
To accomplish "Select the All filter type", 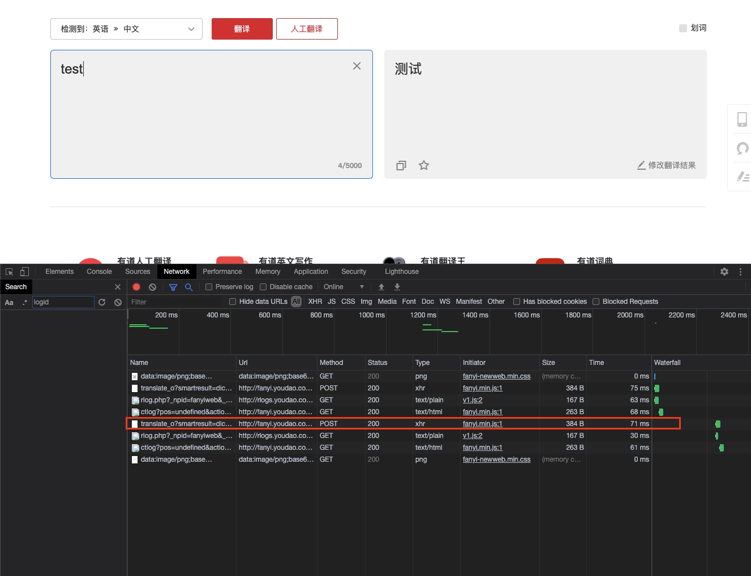I will (296, 302).
